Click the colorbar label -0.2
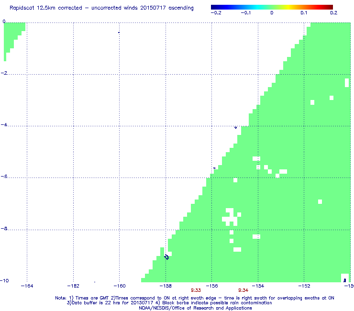The width and height of the screenshot is (354, 311). tap(216, 13)
